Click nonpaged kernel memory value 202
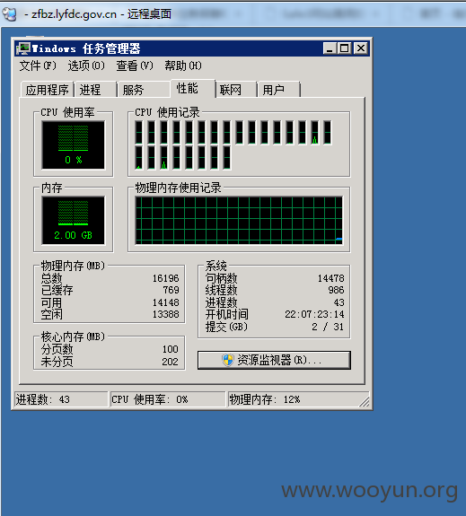The width and height of the screenshot is (466, 516). [x=171, y=362]
